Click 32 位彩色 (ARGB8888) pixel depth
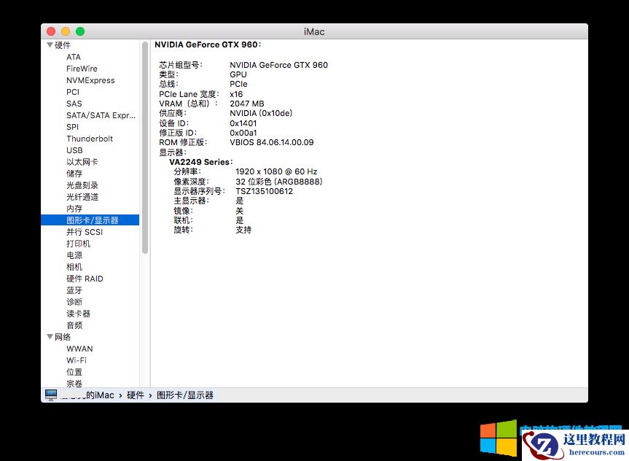This screenshot has height=461, width=629. tap(279, 182)
